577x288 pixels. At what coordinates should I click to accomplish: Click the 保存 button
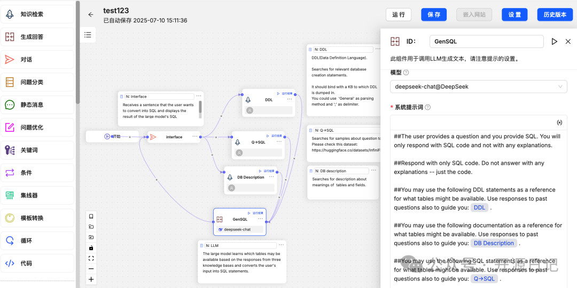[434, 15]
